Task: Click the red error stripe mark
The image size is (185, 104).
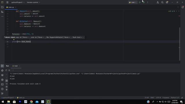Action: (179, 16)
